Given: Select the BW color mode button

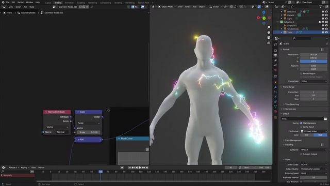Looking at the screenshot, I should tap(307, 135).
